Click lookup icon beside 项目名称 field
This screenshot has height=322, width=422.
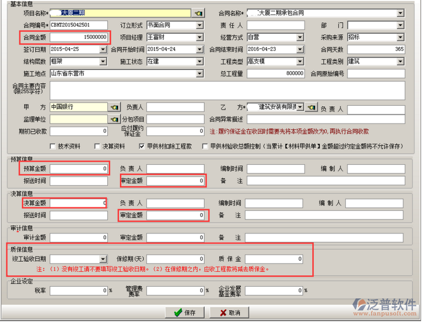tap(198, 13)
